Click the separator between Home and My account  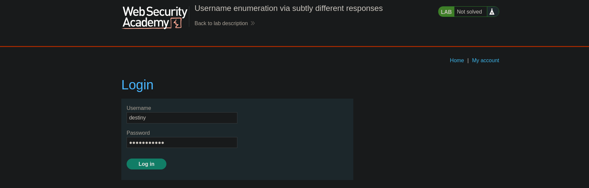point(468,61)
